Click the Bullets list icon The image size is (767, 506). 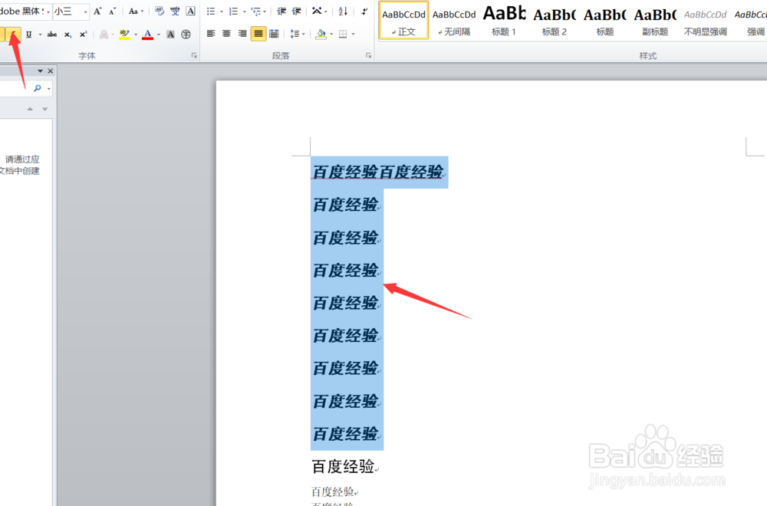(211, 11)
